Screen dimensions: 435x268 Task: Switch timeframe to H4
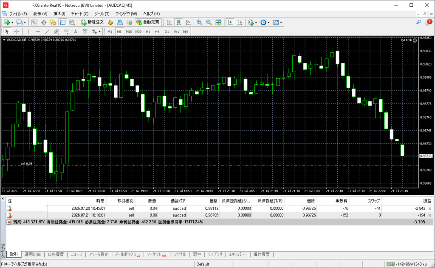coord(157,31)
